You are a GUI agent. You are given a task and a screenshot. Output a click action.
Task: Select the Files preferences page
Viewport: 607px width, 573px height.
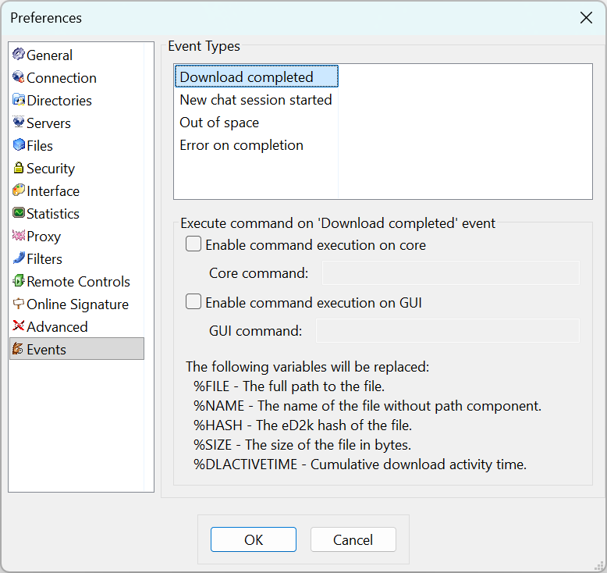click(76, 145)
